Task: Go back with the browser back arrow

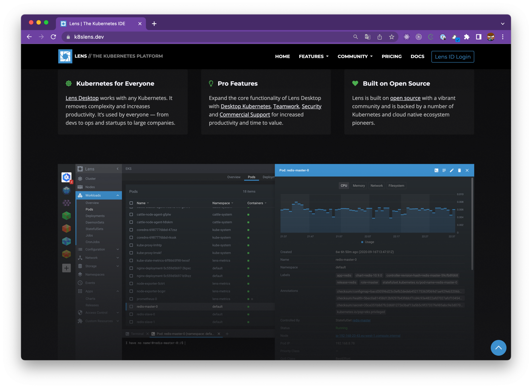Action: coord(29,37)
